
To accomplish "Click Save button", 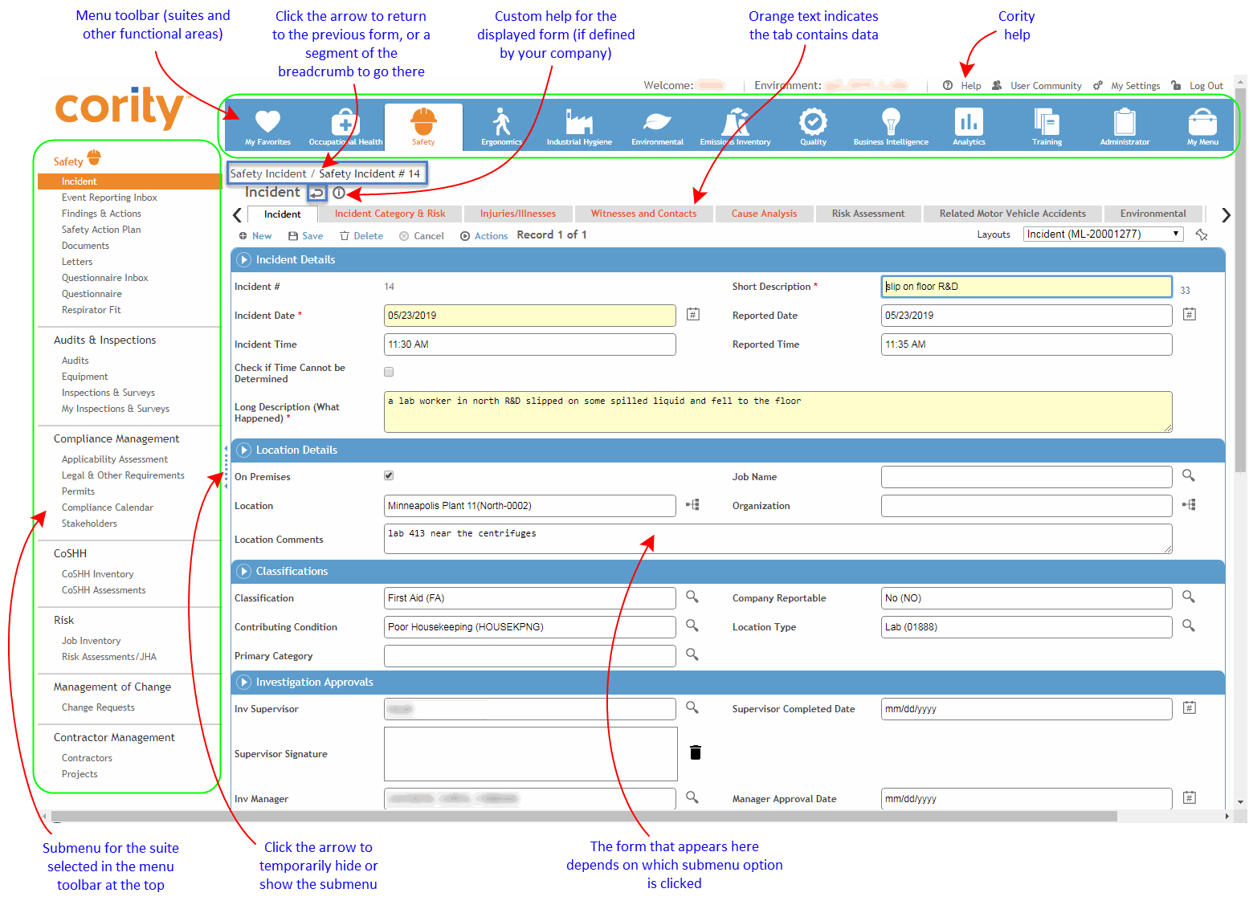I will (x=306, y=236).
